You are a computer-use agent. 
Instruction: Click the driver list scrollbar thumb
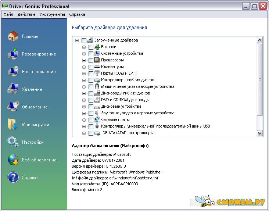tap(260, 79)
